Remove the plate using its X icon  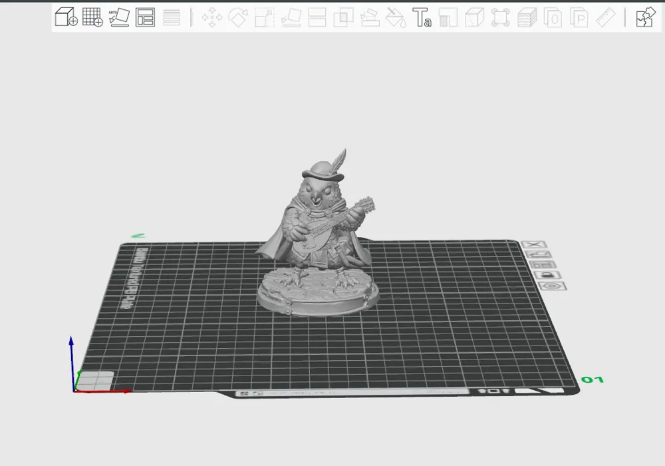[535, 244]
